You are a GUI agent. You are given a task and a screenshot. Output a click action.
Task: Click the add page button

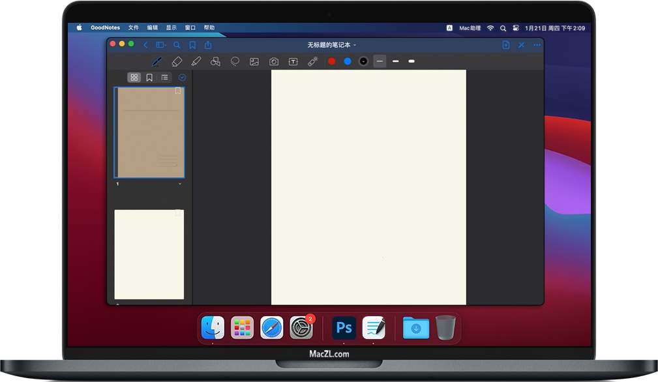tap(506, 45)
